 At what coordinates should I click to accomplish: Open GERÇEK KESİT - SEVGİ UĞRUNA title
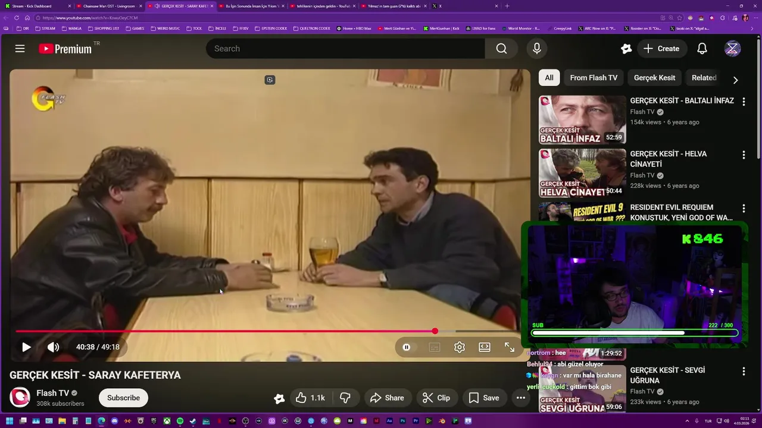click(x=667, y=375)
